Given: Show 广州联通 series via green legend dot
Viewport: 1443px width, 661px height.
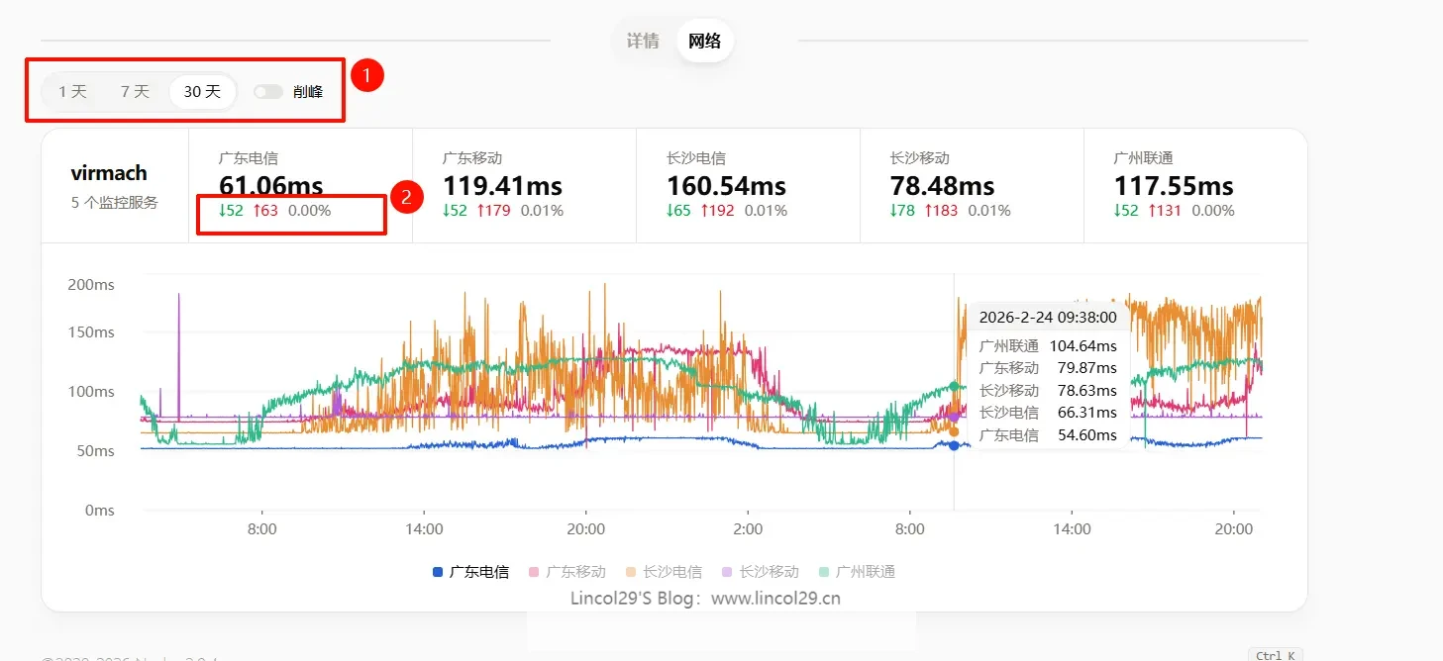Looking at the screenshot, I should pyautogui.click(x=824, y=572).
